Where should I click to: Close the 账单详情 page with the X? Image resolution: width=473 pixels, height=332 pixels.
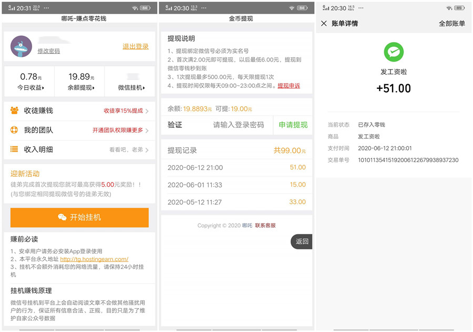[324, 23]
